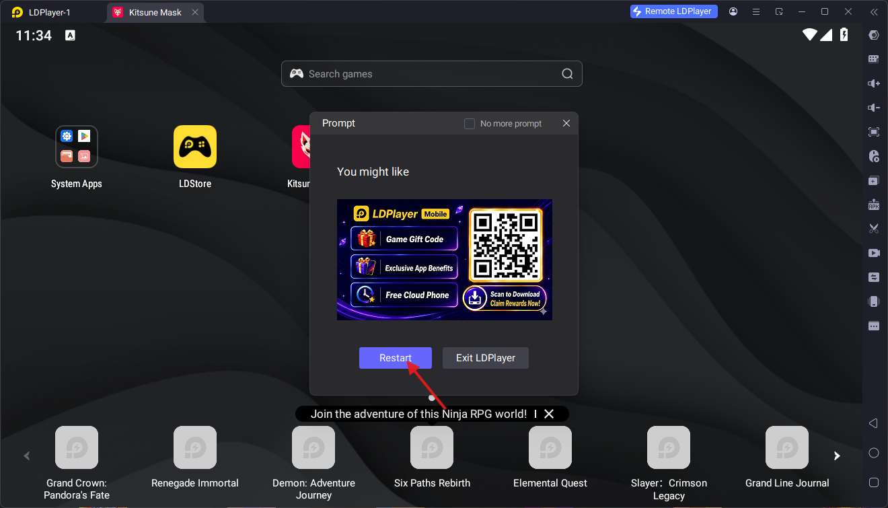Click the Restart button
Viewport: 888px width, 508px height.
396,358
